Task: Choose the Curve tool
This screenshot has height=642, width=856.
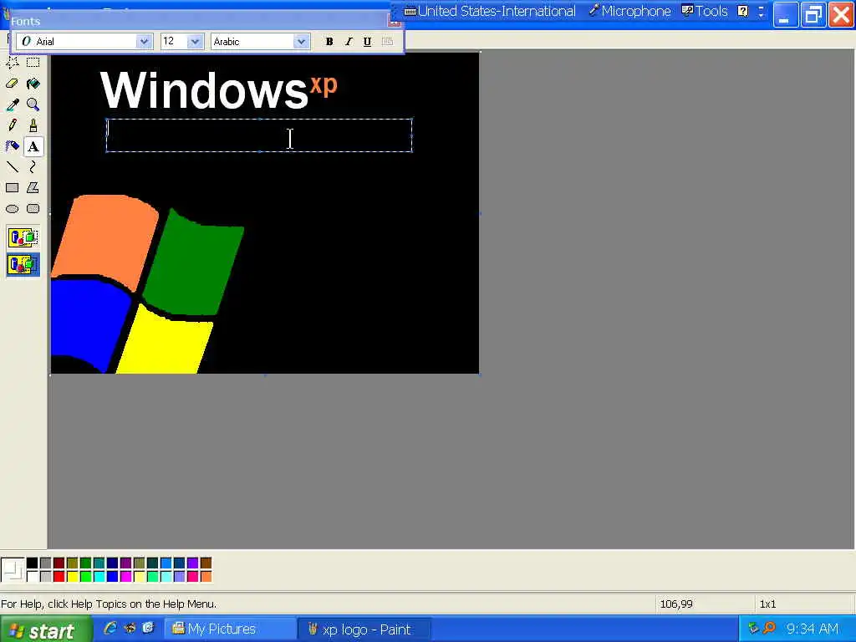Action: [33, 167]
